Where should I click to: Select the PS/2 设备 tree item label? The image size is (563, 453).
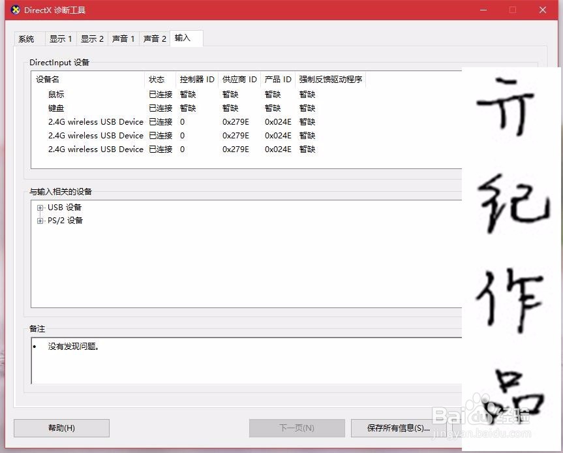[65, 220]
